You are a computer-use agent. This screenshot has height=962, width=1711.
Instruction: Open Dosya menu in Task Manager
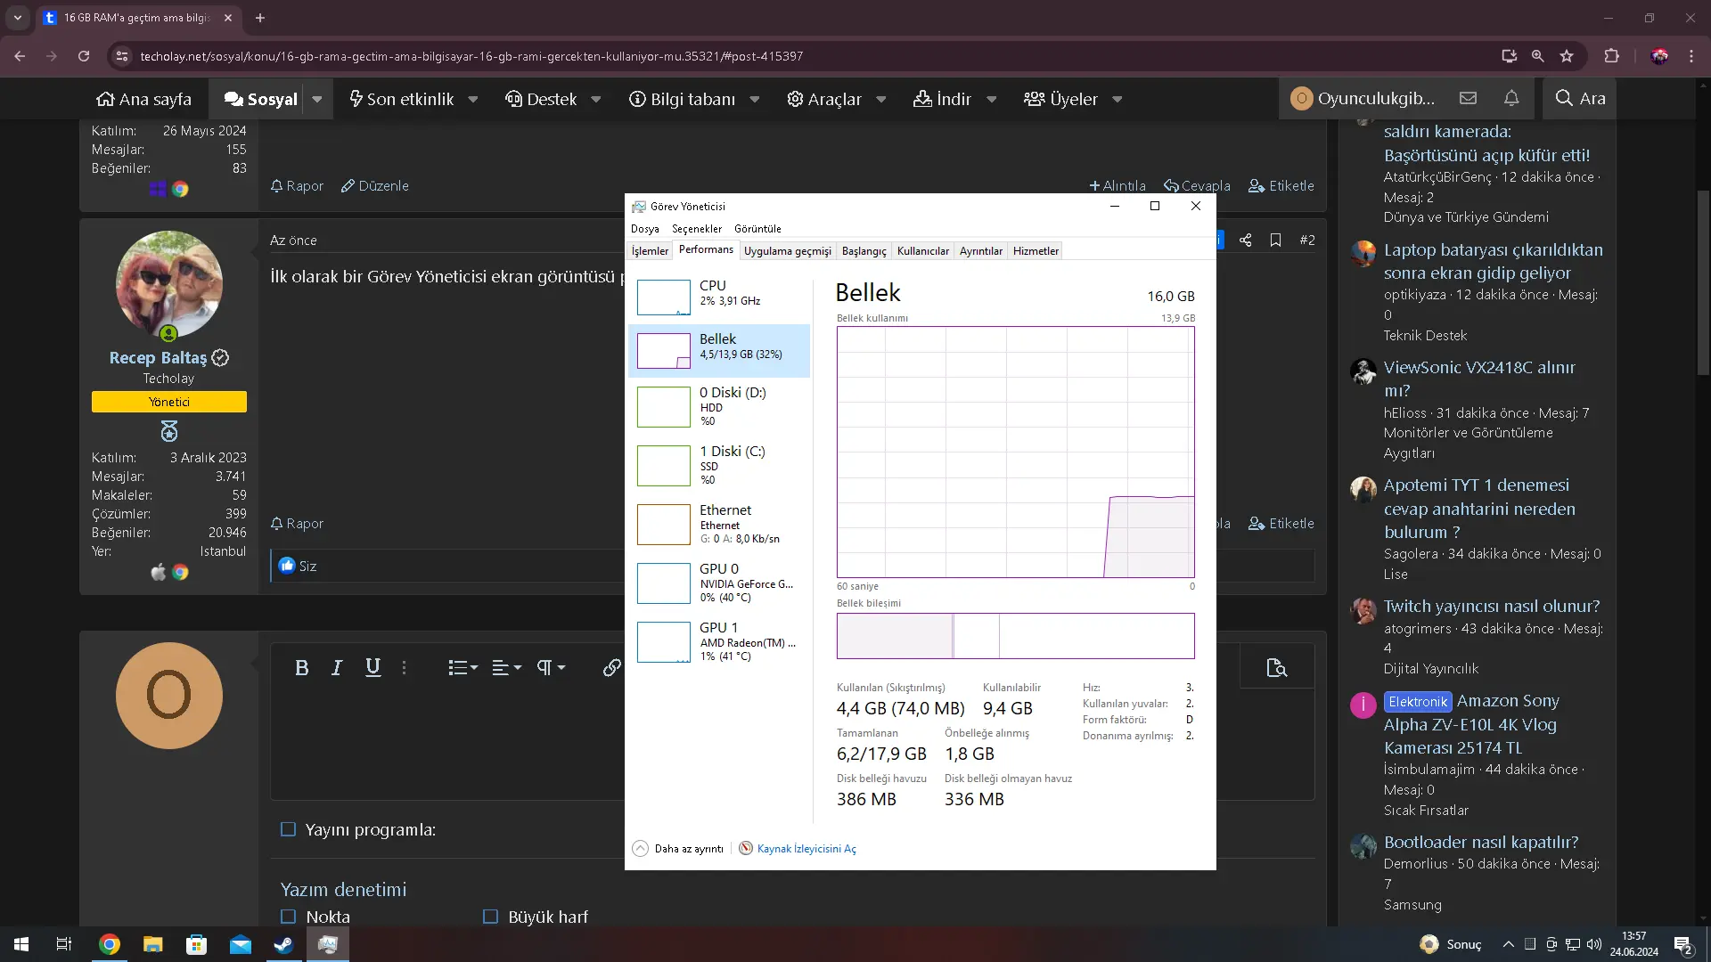[645, 229]
